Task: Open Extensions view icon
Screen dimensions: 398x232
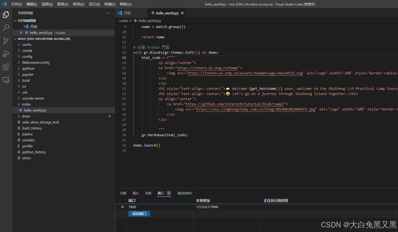Action: click(x=6, y=67)
